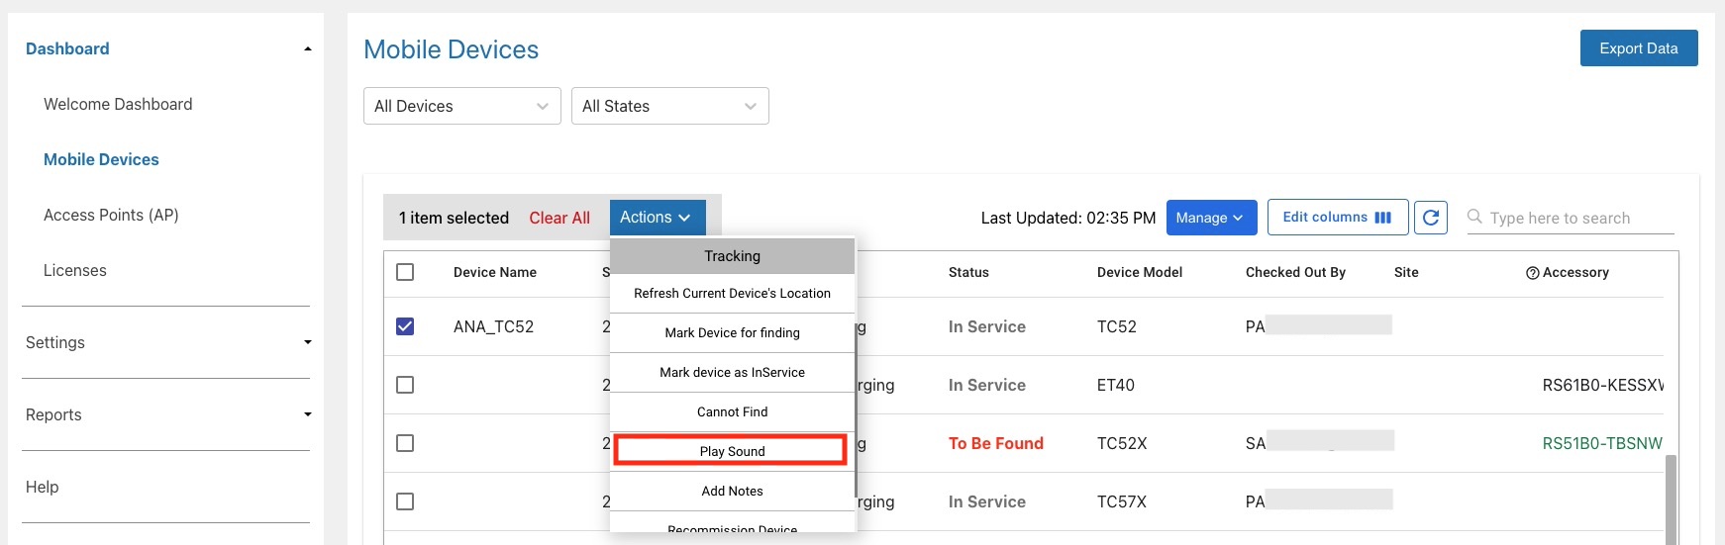This screenshot has width=1725, height=545.
Task: Choose Play Sound from Actions menu
Action: click(731, 451)
